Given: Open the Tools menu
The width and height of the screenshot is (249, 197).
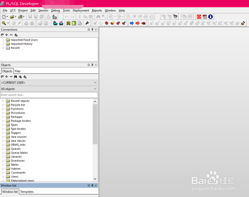Looking at the screenshot, I should 66,10.
